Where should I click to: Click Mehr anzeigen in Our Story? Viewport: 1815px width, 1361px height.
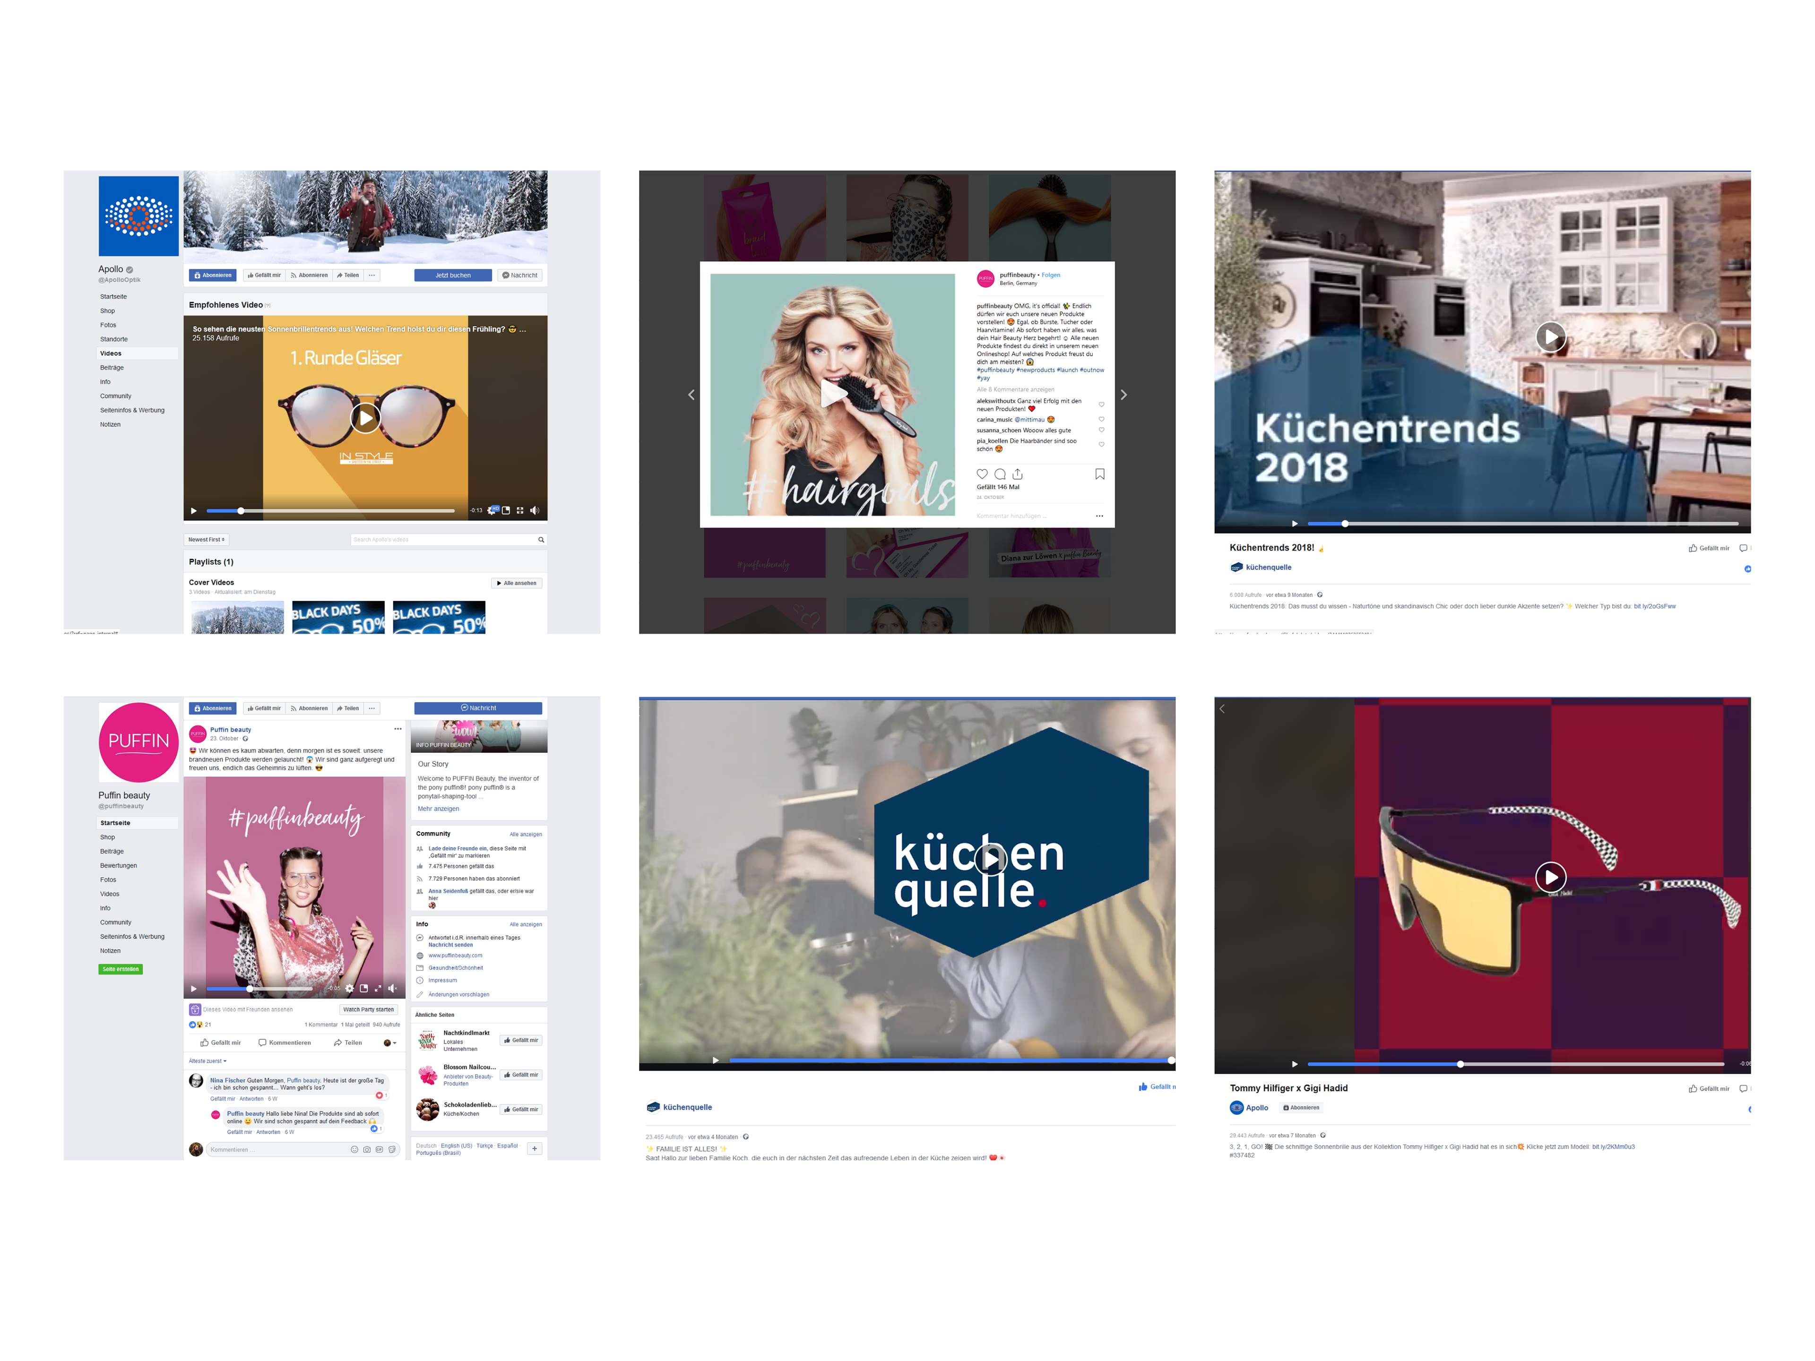click(x=438, y=809)
